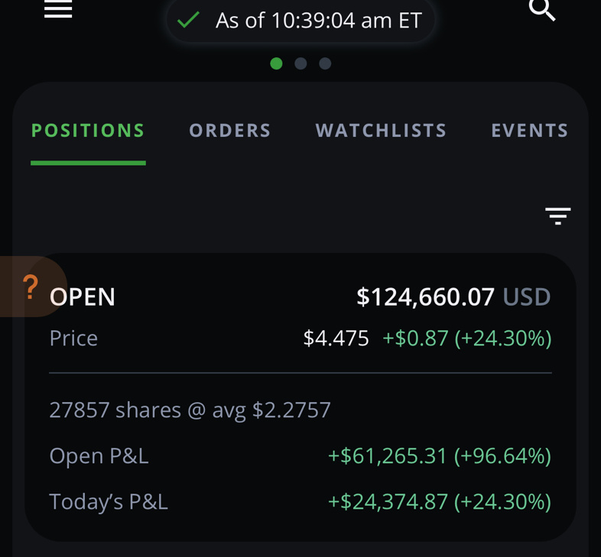Open the hamburger menu icon
Viewport: 601px width, 557px height.
pyautogui.click(x=58, y=8)
